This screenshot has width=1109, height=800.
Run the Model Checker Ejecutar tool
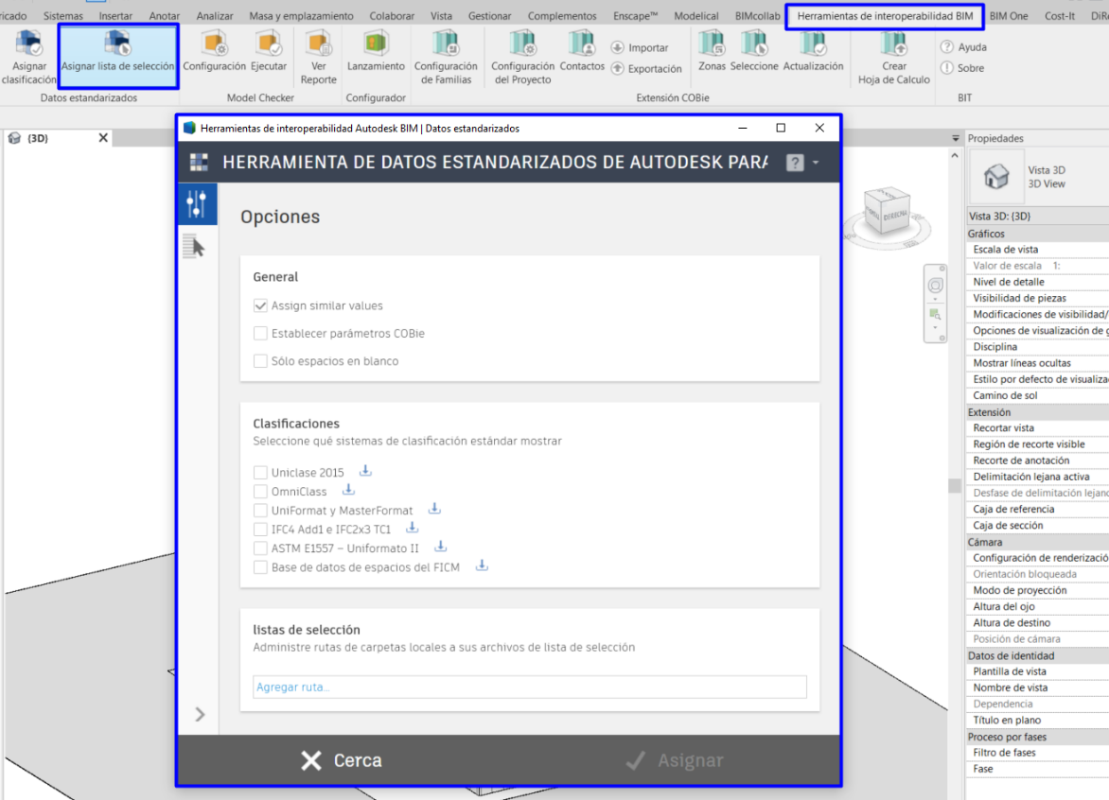269,52
